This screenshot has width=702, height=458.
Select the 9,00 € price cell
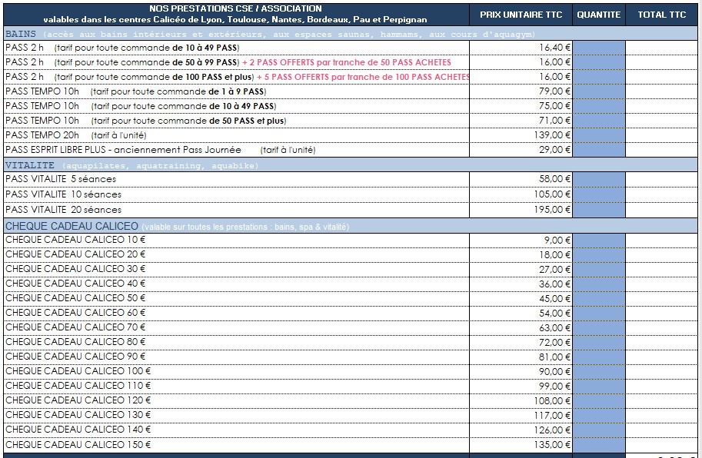point(521,241)
